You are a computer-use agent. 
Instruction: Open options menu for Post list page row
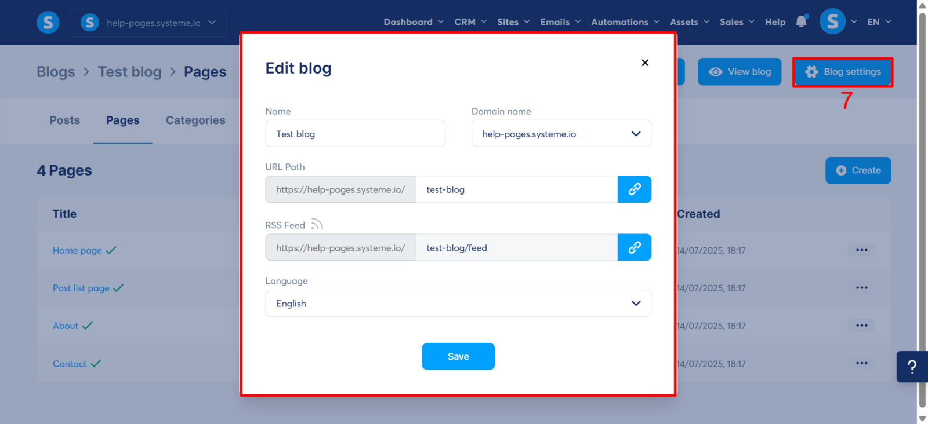tap(862, 288)
